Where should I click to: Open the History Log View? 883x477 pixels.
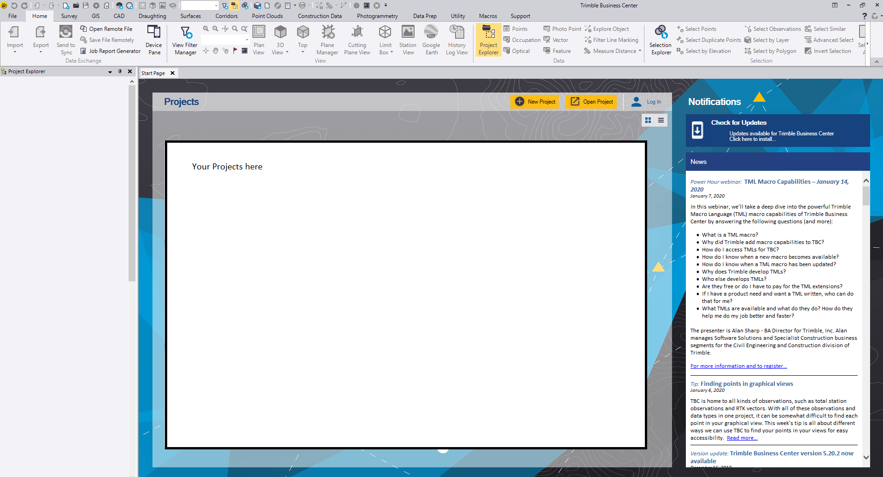[456, 40]
